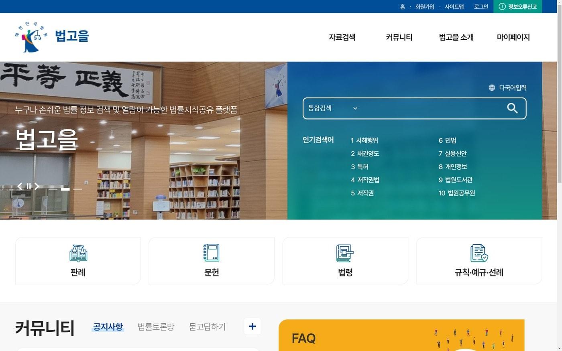Viewport: 562px width, 351px height.
Task: Go to home via 법고을 logo
Action: 52,37
